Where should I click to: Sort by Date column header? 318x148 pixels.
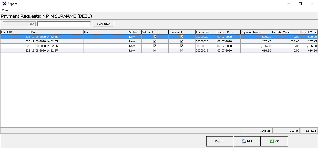pos(57,32)
